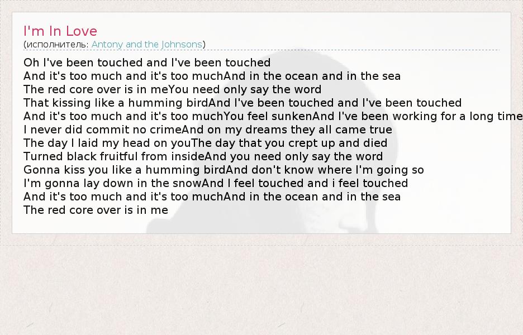Click the song title I'm In Love
The height and width of the screenshot is (335, 523).
[60, 31]
